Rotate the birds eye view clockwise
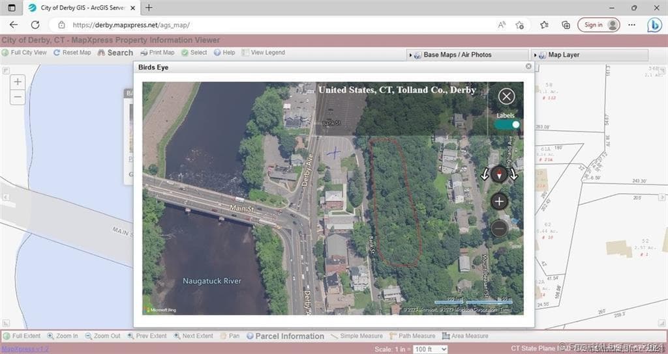668x354 pixels. (514, 174)
